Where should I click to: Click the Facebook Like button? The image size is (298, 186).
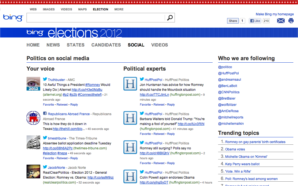255,21
